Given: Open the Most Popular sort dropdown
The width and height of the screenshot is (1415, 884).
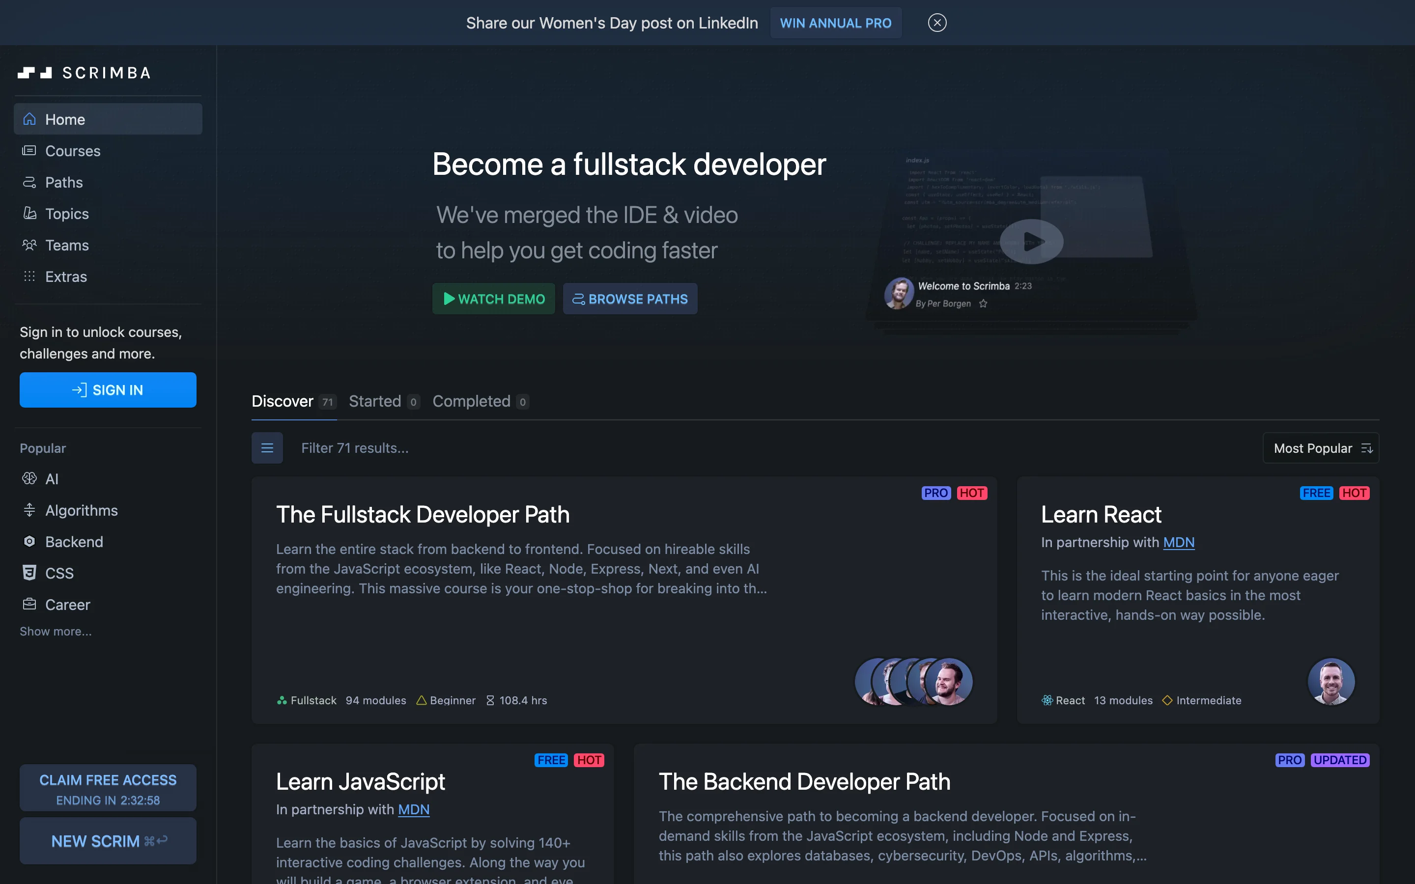Looking at the screenshot, I should (1320, 448).
